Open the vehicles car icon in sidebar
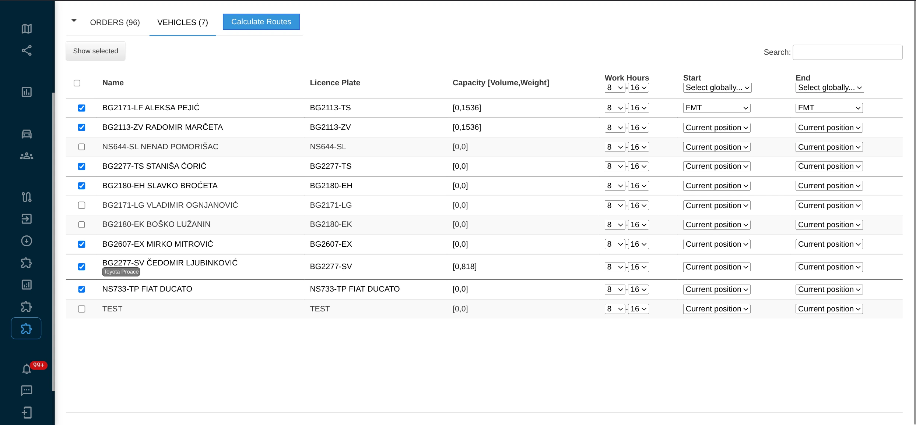 coord(27,134)
